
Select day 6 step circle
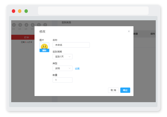(39, 25)
